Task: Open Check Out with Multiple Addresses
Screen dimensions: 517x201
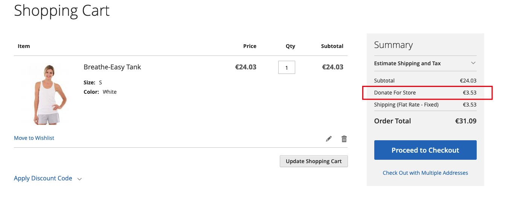Action: point(425,173)
